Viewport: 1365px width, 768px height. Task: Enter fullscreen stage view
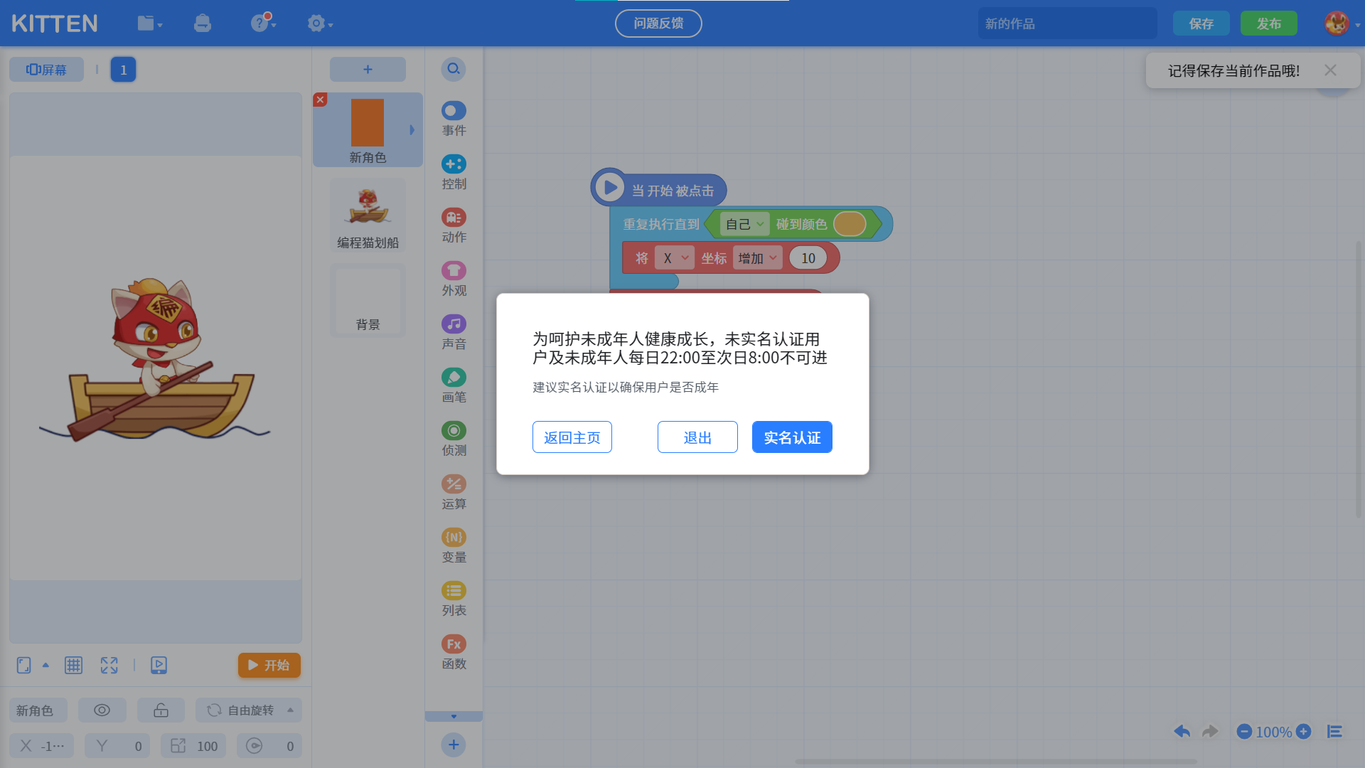(109, 665)
